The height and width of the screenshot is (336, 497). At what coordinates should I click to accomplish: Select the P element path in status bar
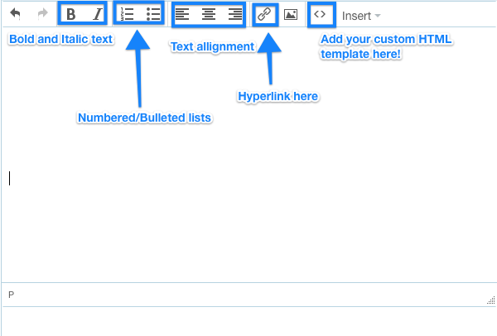coord(11,295)
